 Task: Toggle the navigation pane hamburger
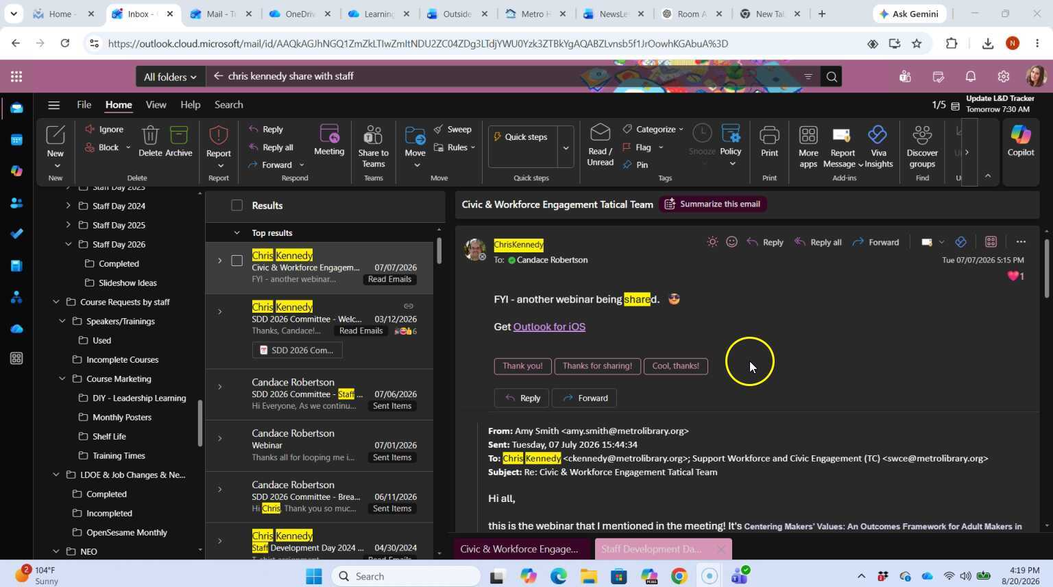click(53, 105)
